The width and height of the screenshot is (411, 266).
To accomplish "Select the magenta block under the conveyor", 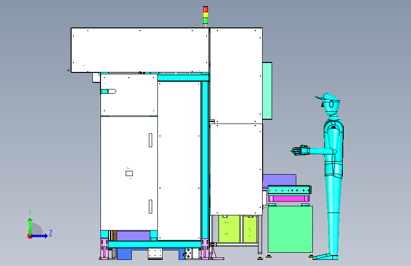I will [x=288, y=198].
